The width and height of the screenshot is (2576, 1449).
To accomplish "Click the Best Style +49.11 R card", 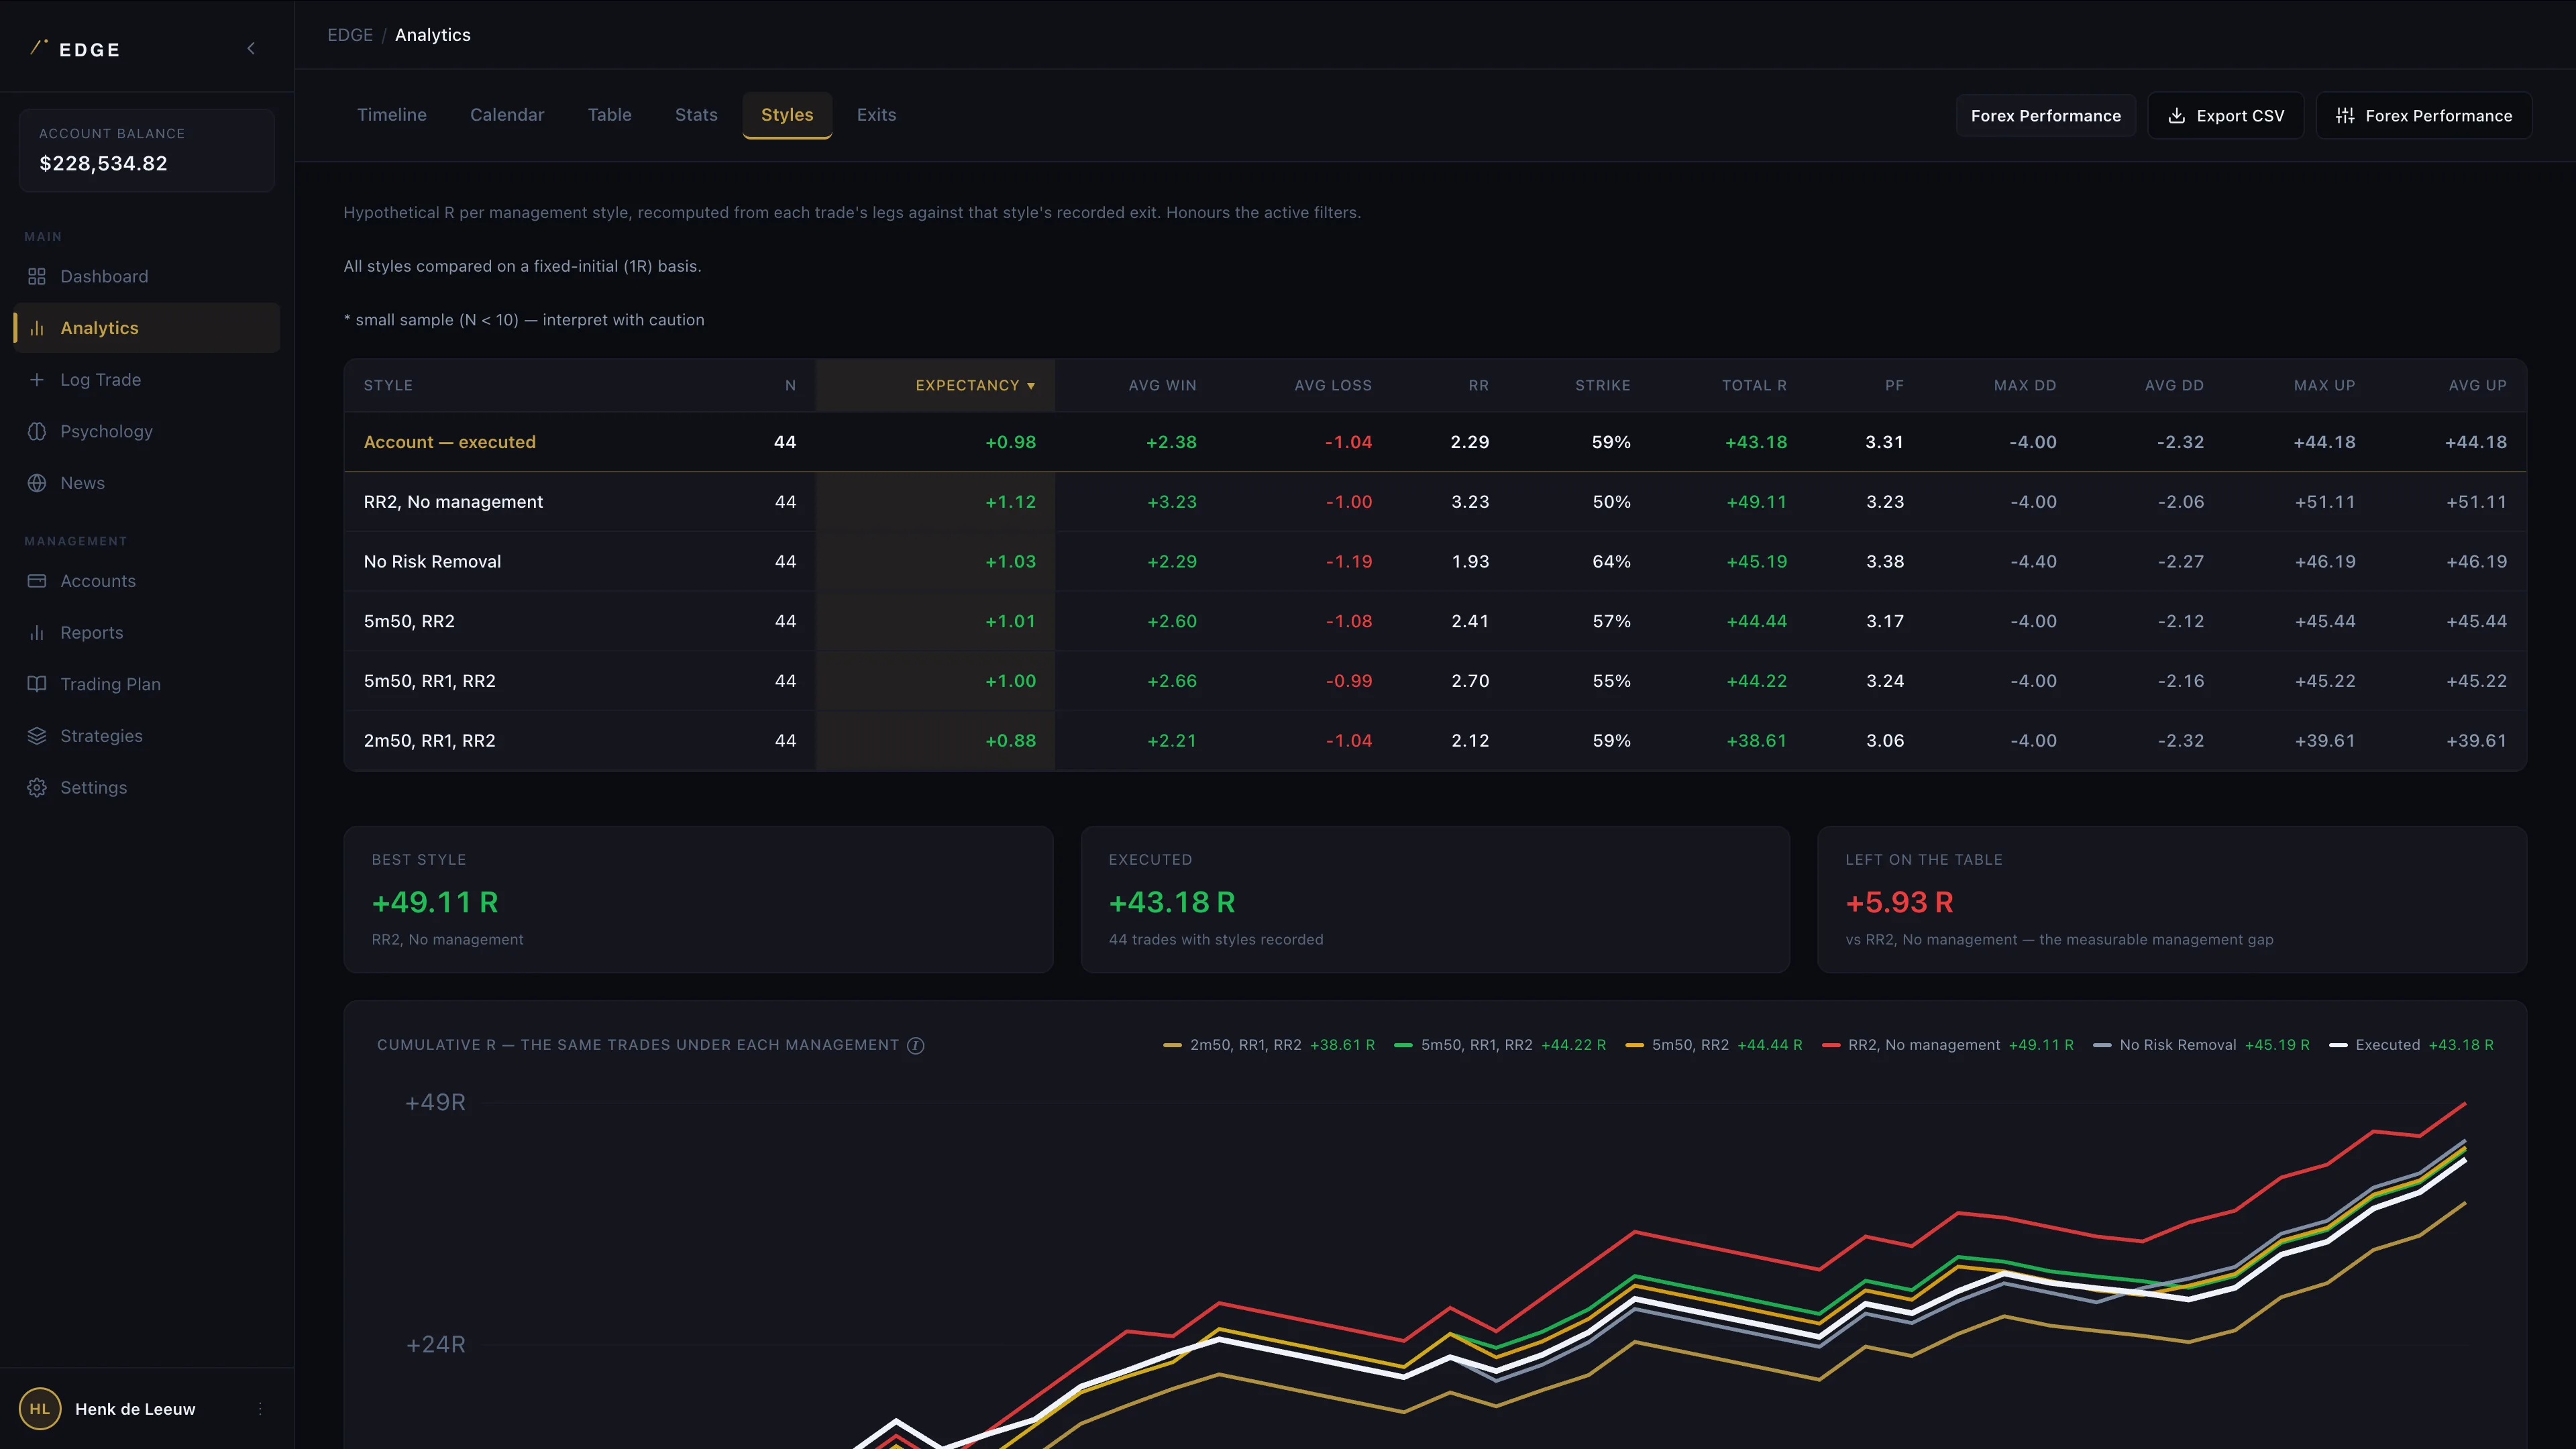I will coord(698,899).
